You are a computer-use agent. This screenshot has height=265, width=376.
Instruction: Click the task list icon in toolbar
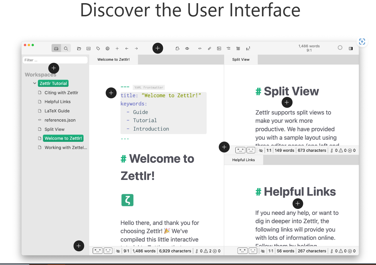tap(228, 49)
